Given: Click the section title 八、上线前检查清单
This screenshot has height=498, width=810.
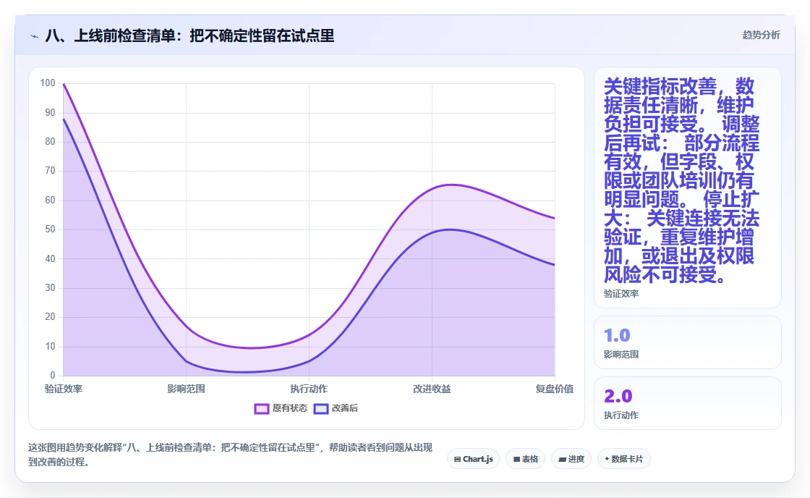Looking at the screenshot, I should pos(189,35).
